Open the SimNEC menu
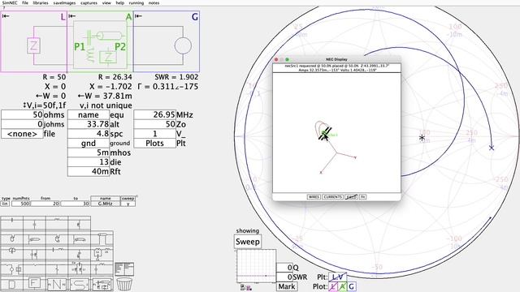 [10, 2]
